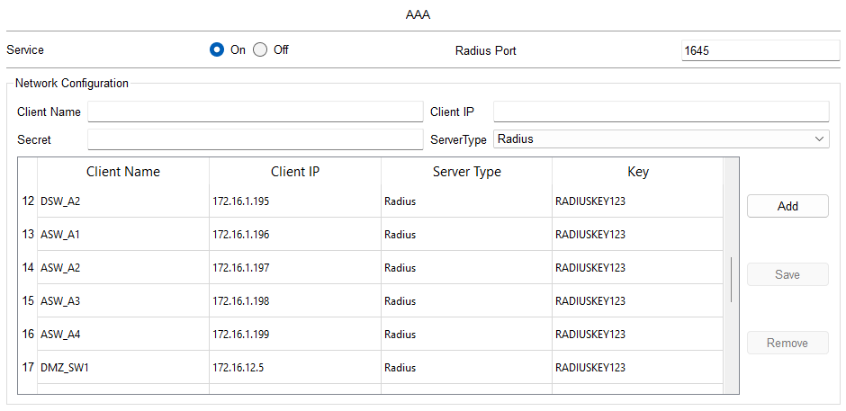
Task: Select row header number 13
Action: 28,234
